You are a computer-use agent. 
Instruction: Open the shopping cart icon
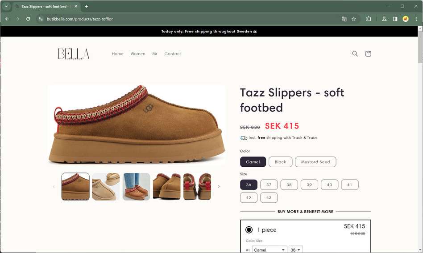[x=368, y=54]
